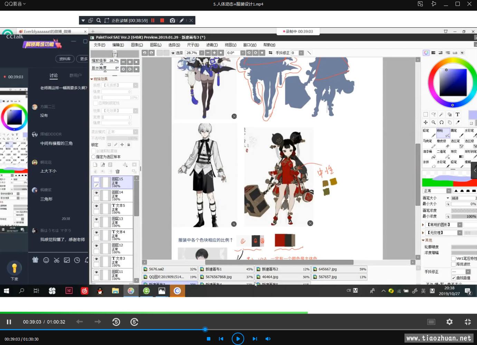The width and height of the screenshot is (477, 345).
Task: Pin the QQ影音 player window on top
Action: click(433, 4)
